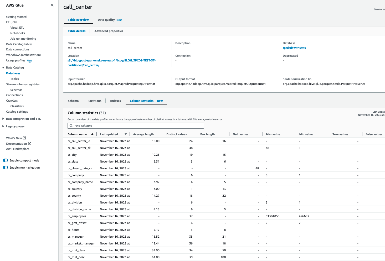Click the cc_closed_date_sk column name
This screenshot has width=385, height=261.
[80, 168]
